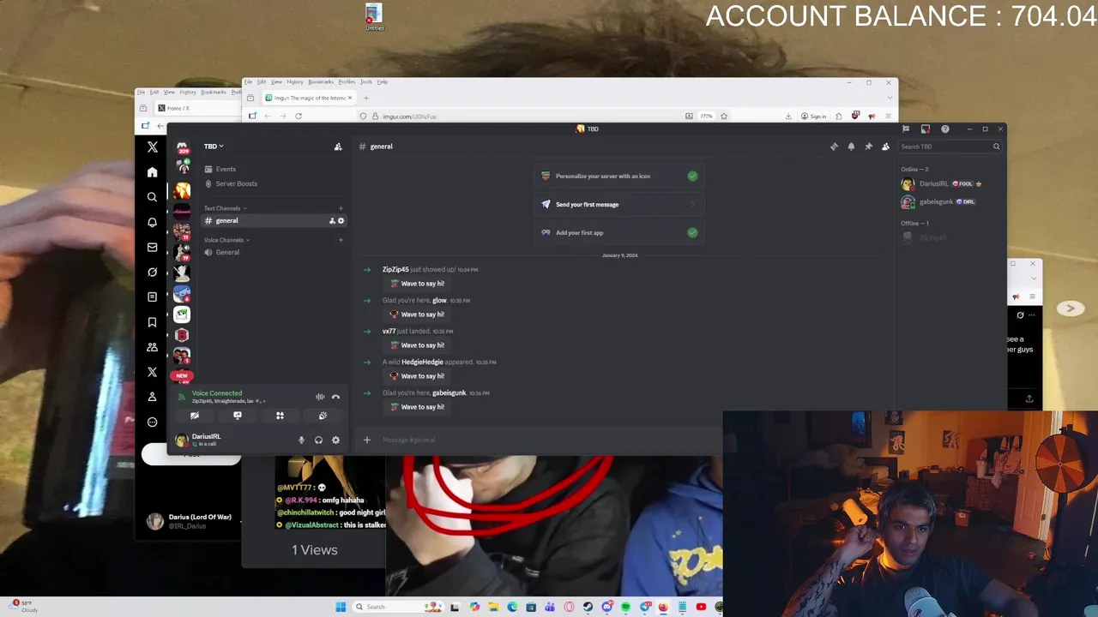Select the Imgur browser tab

[x=309, y=98]
